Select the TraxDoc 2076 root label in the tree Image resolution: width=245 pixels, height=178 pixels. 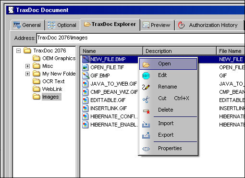(49, 51)
